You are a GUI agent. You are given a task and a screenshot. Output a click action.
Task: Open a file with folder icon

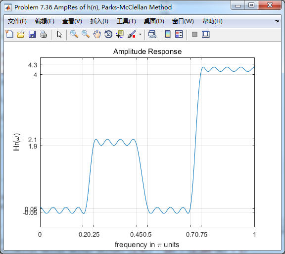(21, 34)
